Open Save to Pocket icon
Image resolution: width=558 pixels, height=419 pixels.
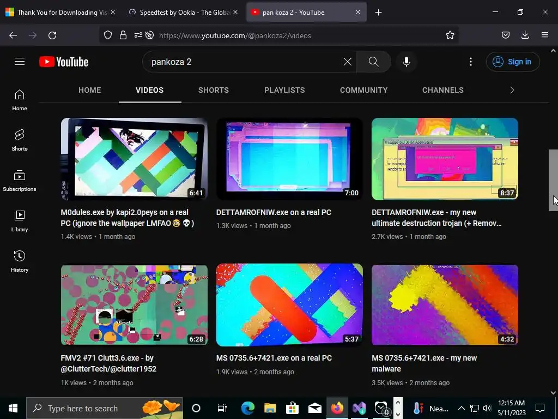point(505,35)
